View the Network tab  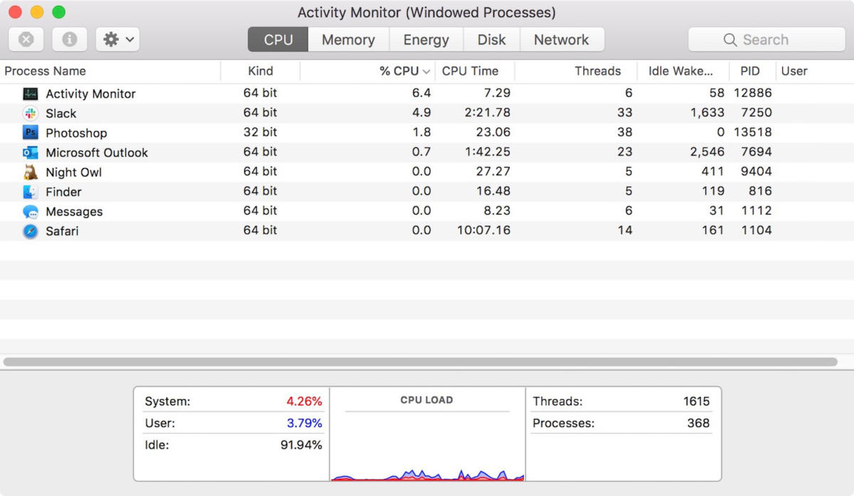tap(562, 40)
